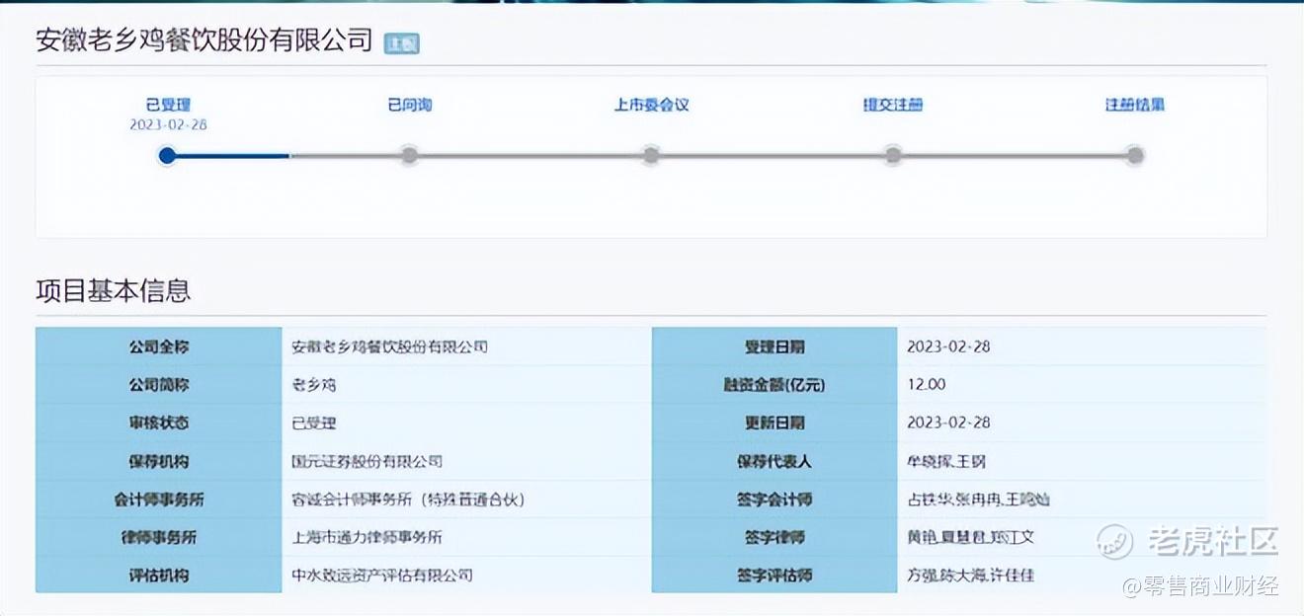
Task: Click the 更新日期 value 2023-02-28
Action: point(948,423)
